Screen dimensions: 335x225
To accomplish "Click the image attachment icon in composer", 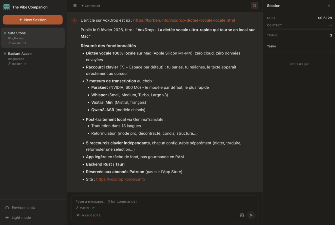I will tap(242, 215).
